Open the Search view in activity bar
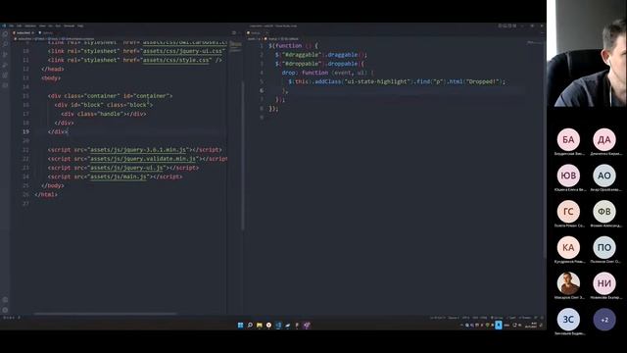The width and height of the screenshot is (627, 353). [5, 44]
